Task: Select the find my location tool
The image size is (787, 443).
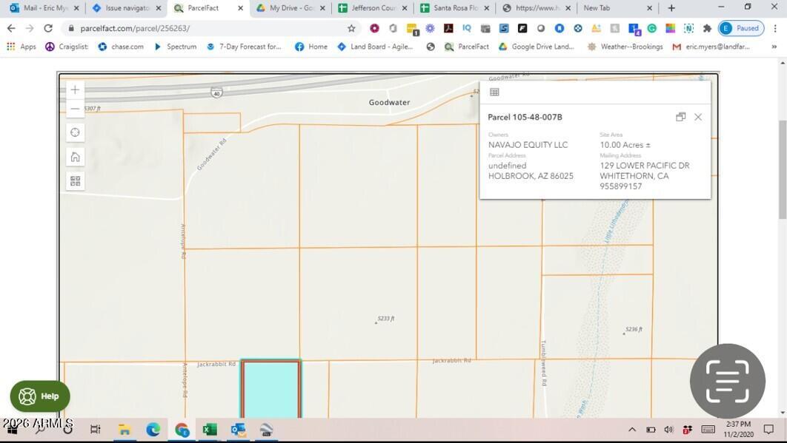Action: [x=74, y=132]
